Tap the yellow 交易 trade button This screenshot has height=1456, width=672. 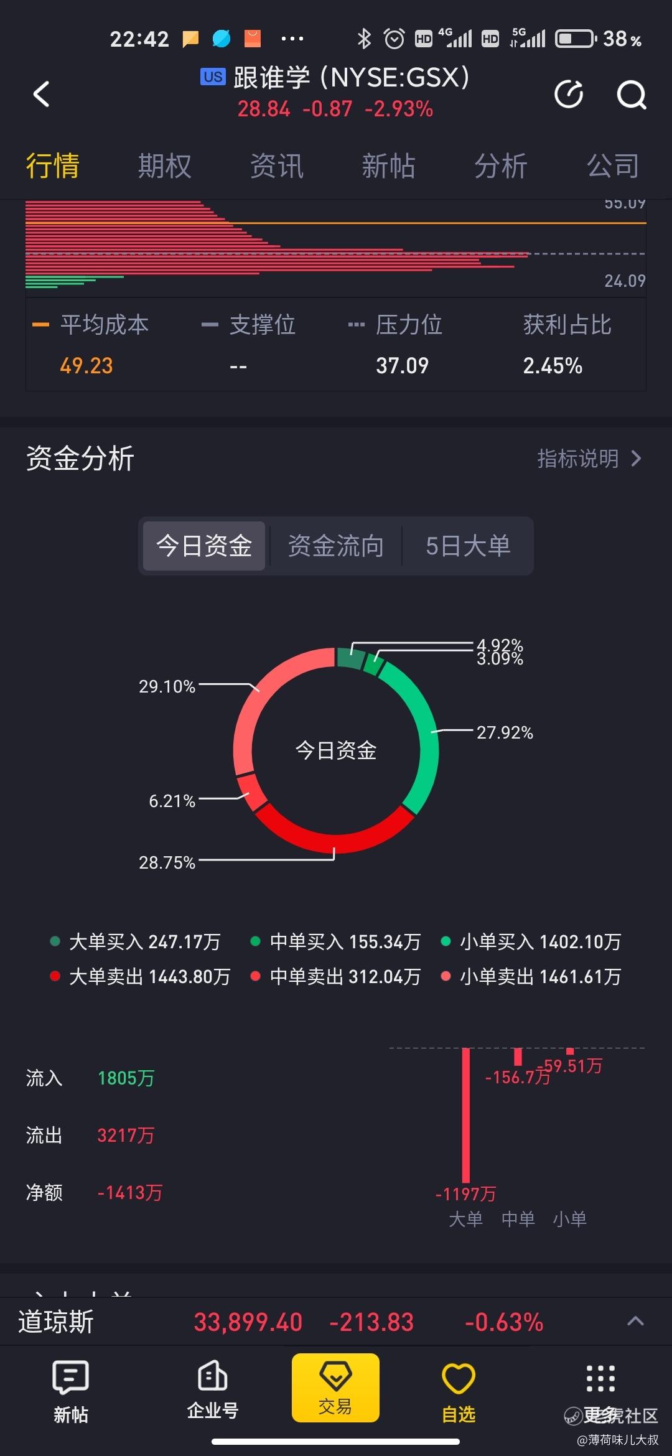click(335, 1388)
